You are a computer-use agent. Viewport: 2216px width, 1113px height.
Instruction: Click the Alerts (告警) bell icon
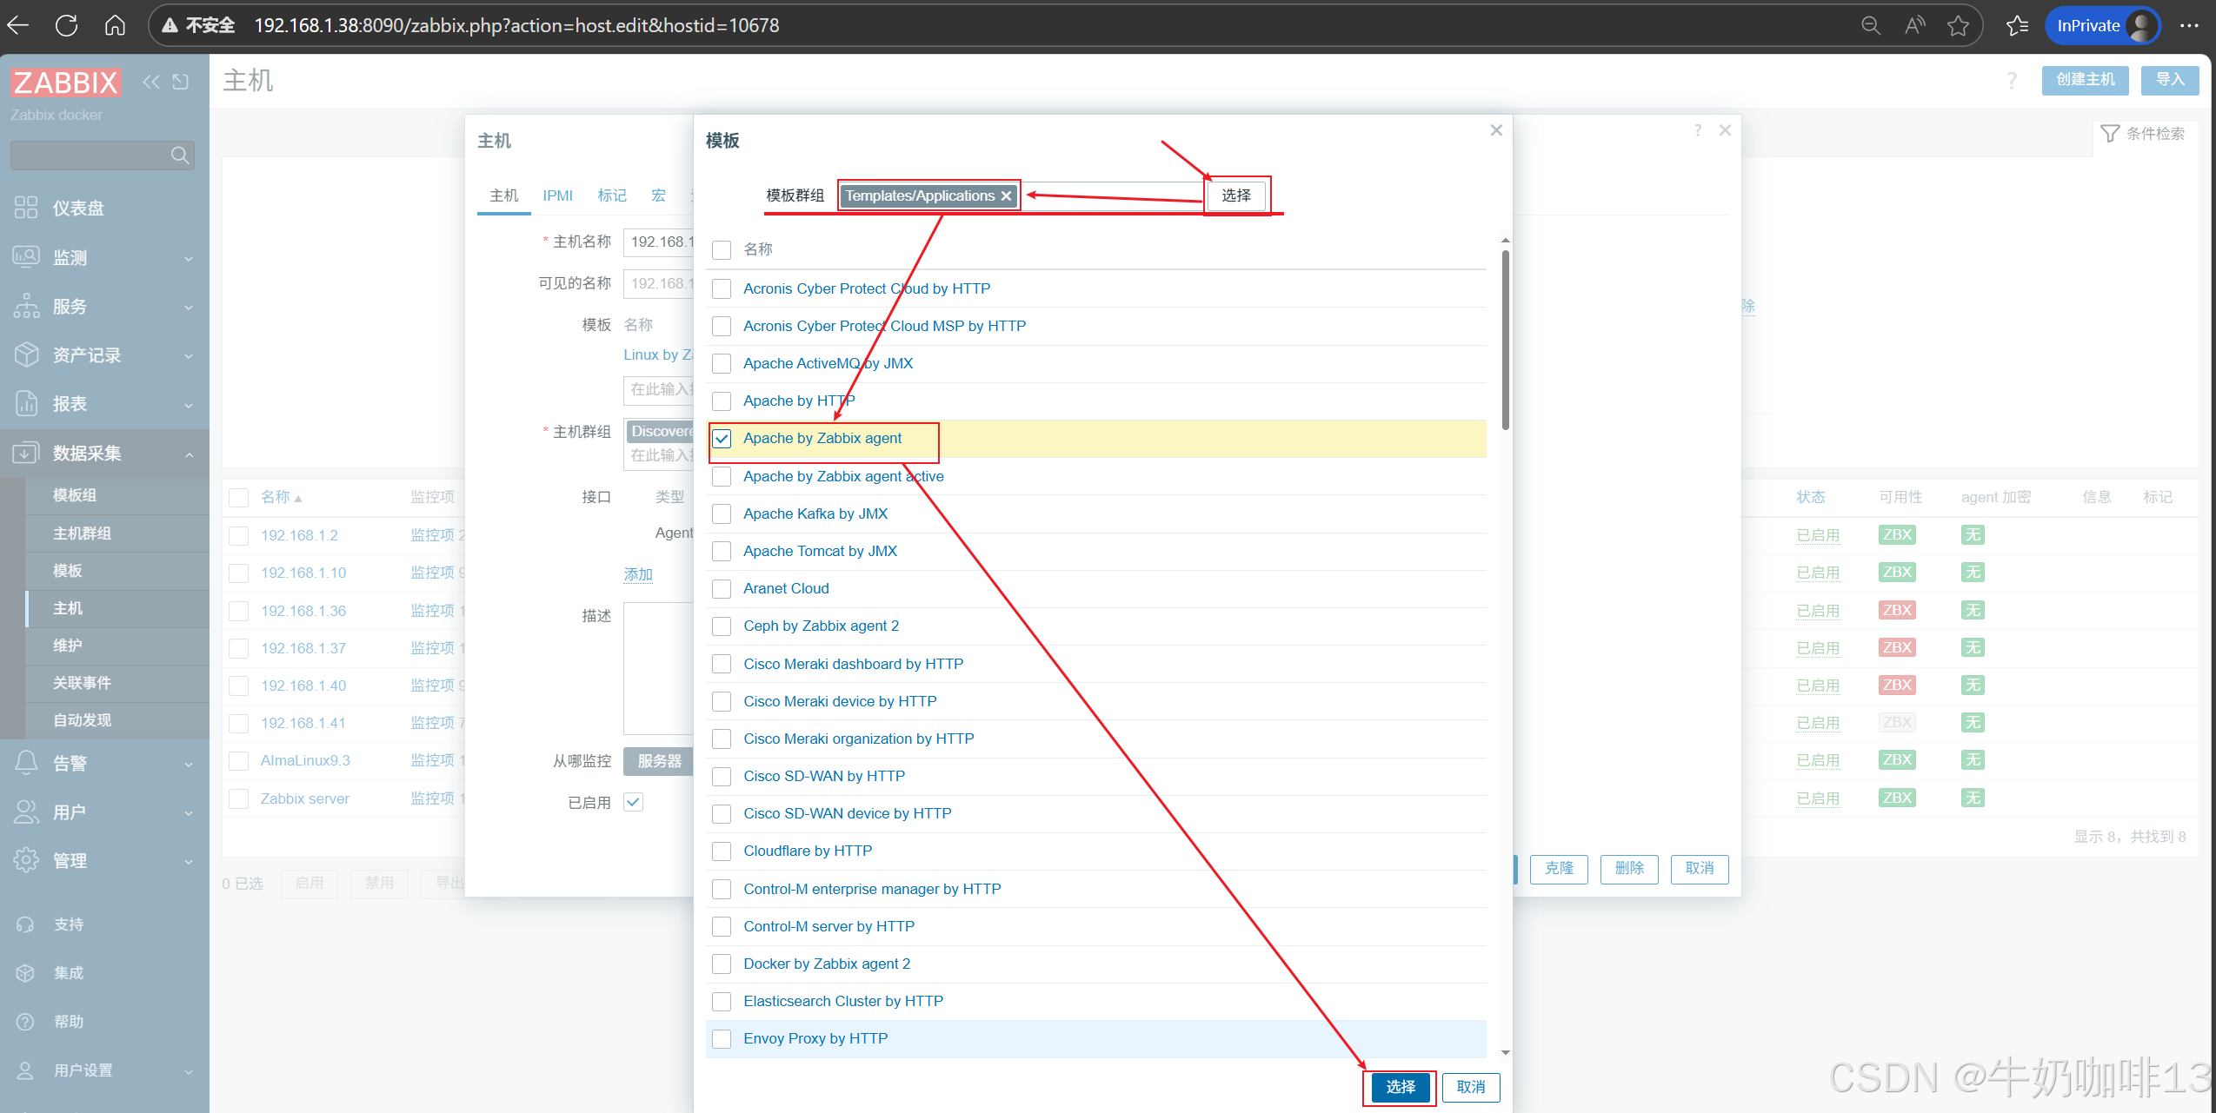coord(26,763)
